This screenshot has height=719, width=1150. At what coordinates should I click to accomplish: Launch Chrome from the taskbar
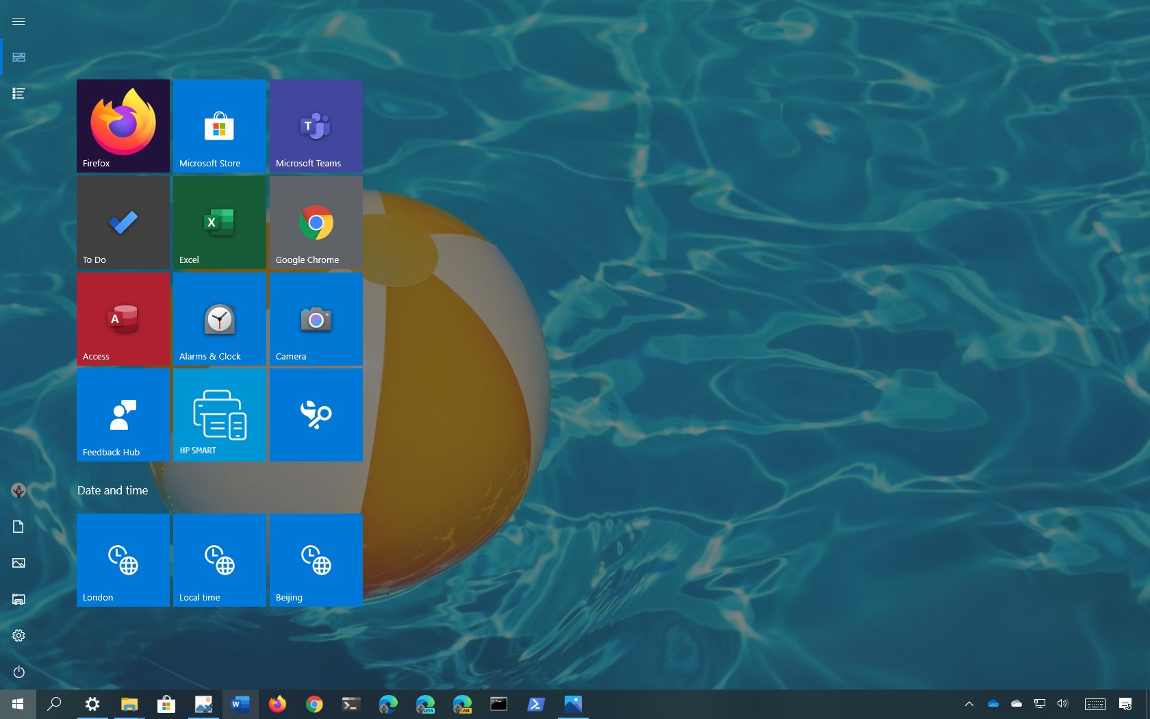click(x=314, y=704)
